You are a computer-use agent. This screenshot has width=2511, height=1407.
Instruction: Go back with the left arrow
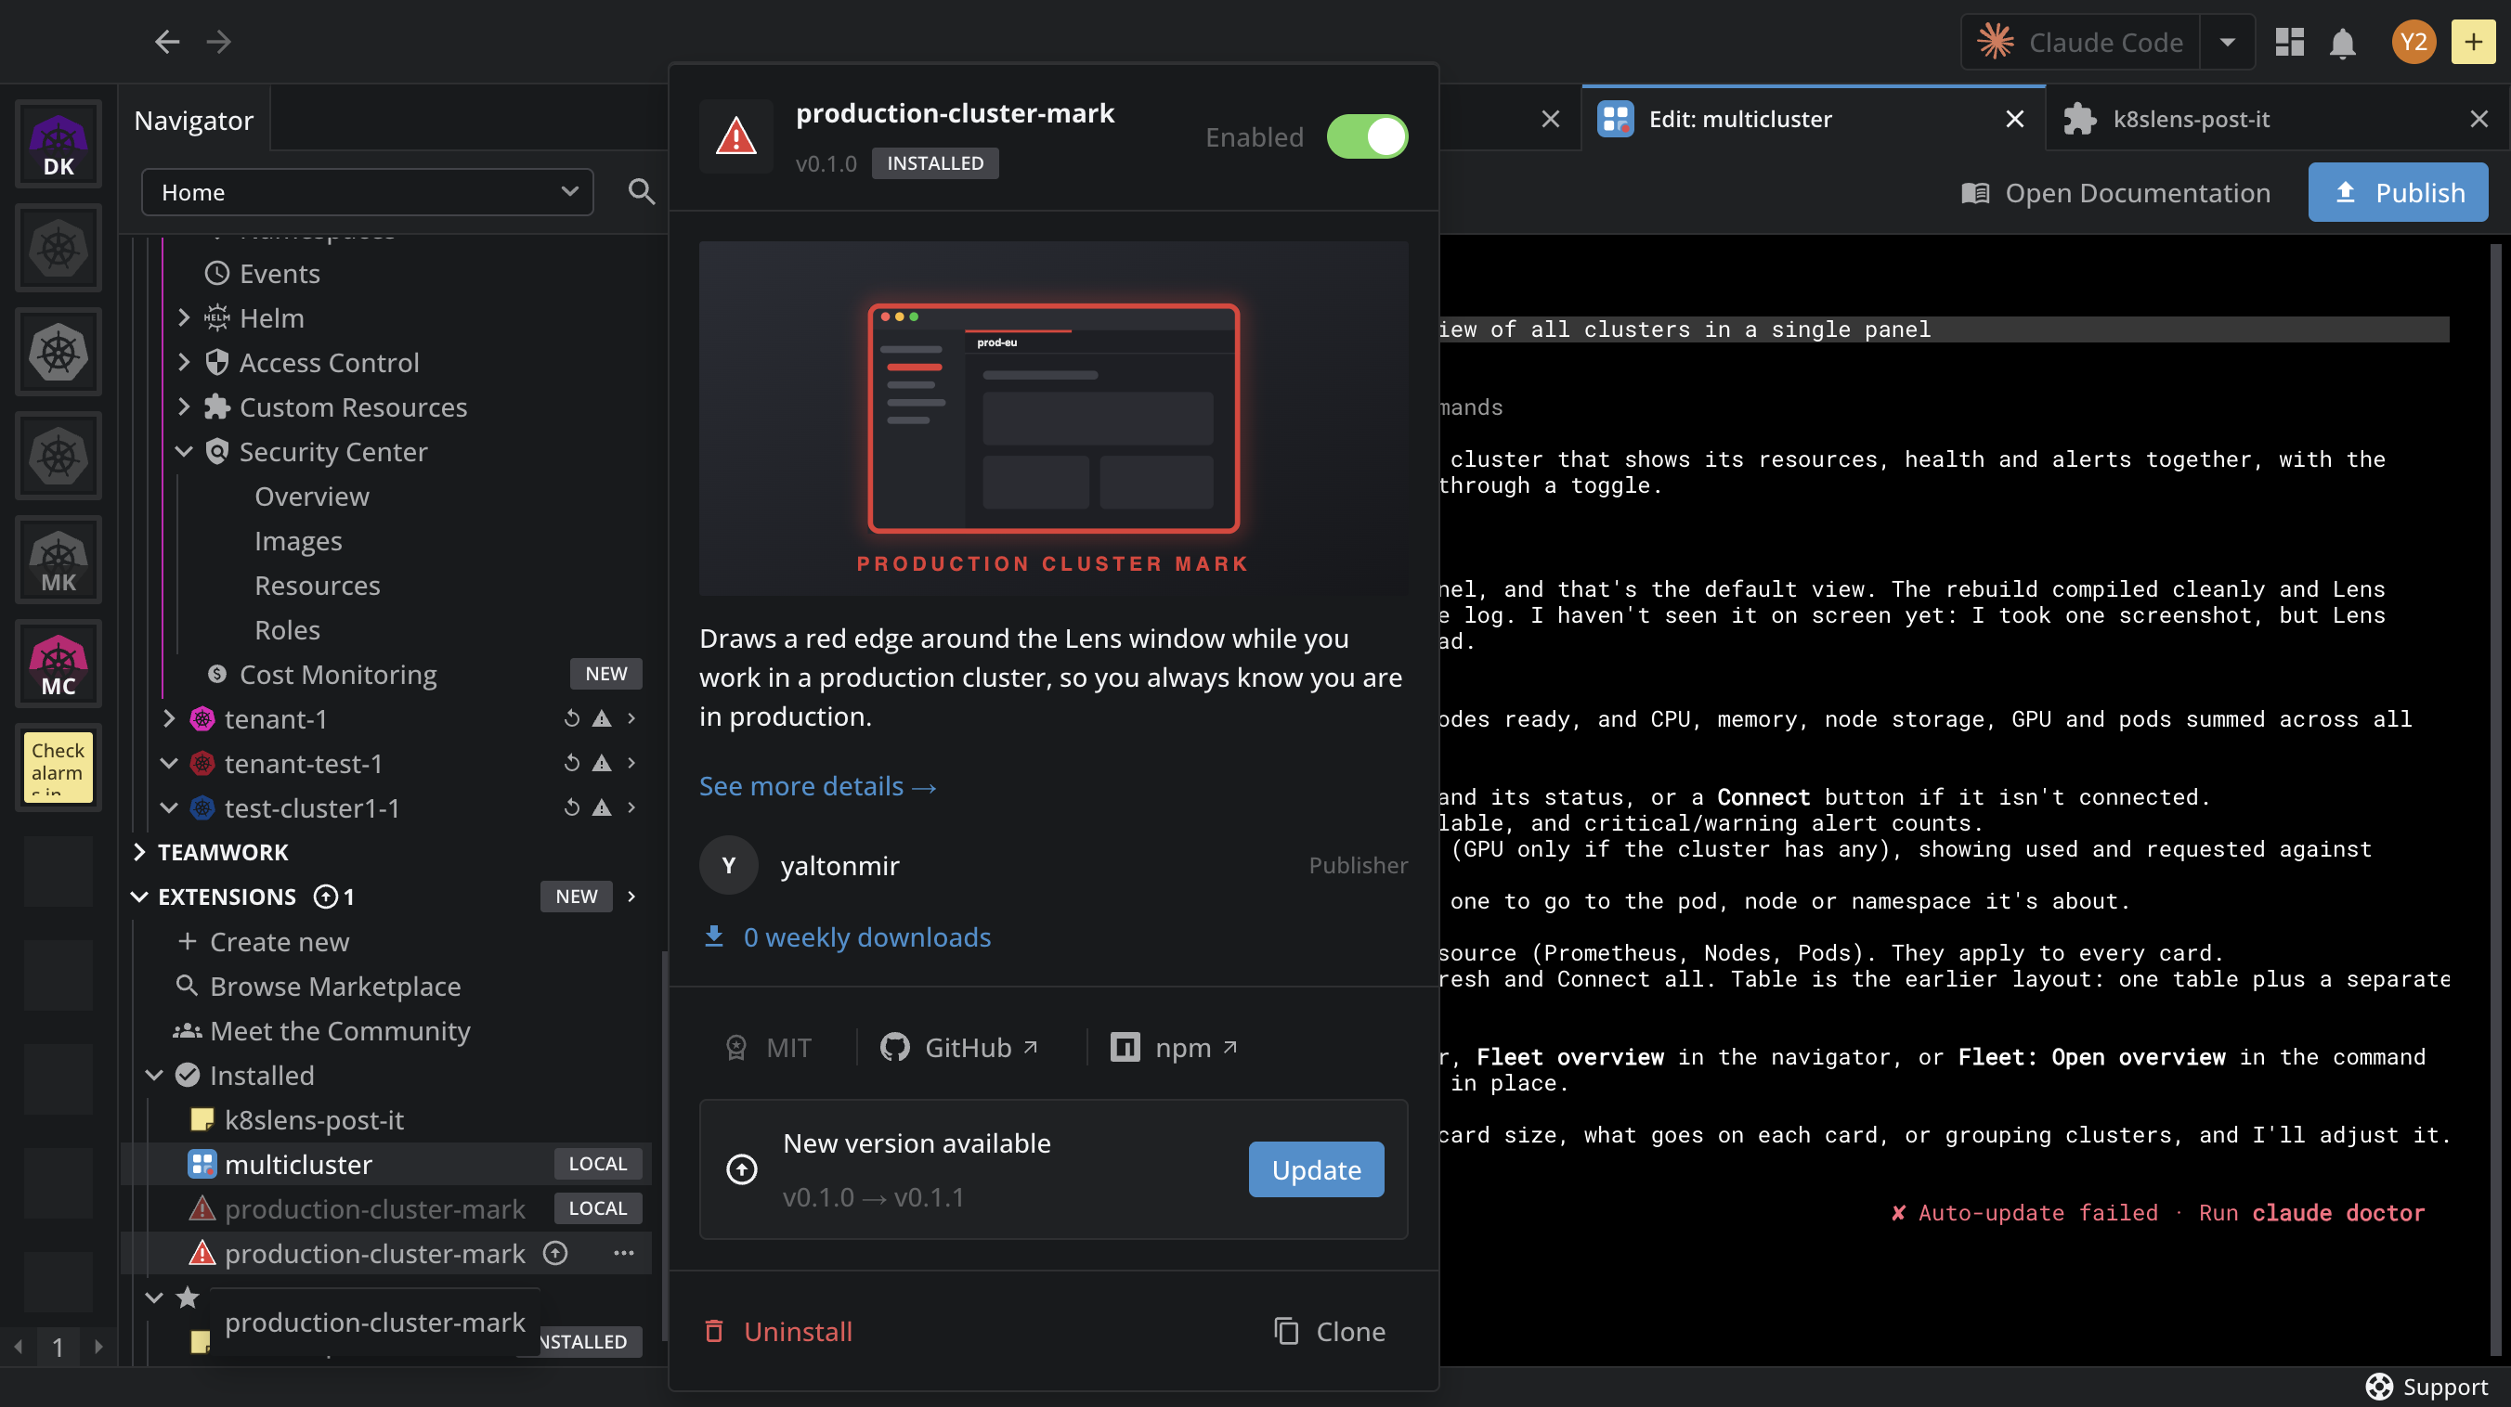(x=166, y=42)
